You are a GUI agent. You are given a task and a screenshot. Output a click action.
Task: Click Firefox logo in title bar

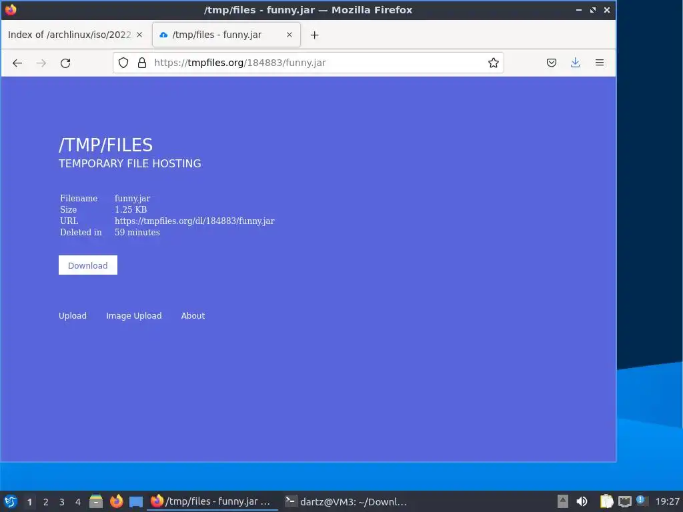11,9
